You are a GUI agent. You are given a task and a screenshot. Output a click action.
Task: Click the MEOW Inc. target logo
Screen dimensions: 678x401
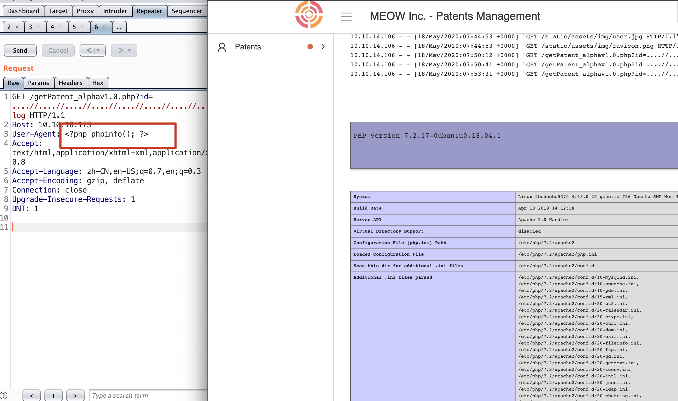point(309,14)
